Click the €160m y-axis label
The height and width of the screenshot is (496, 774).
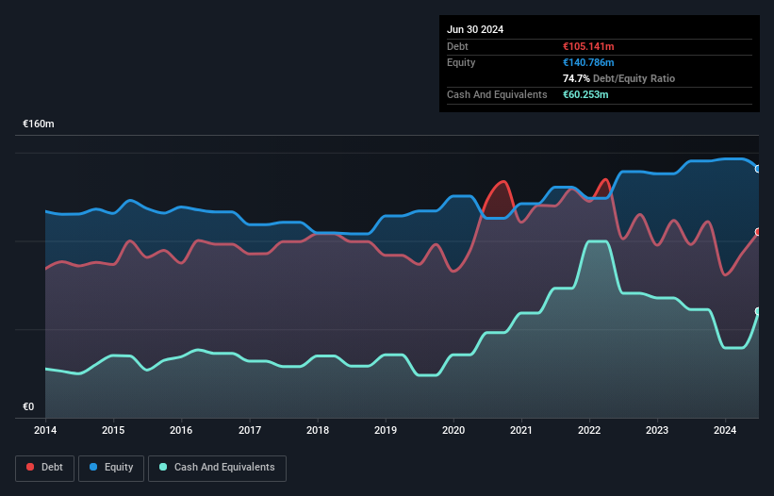(39, 124)
